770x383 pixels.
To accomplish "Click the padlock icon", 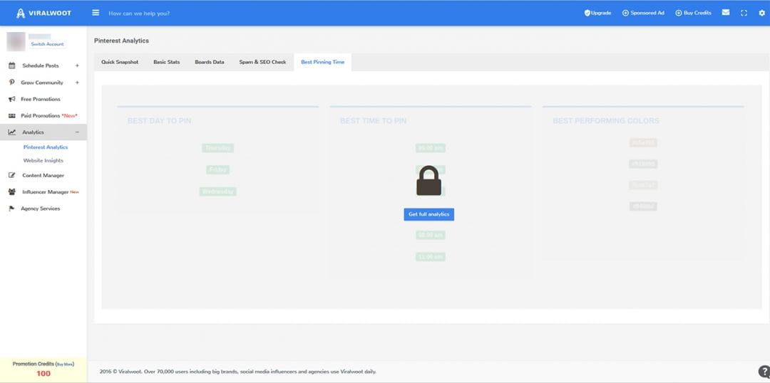I will [x=428, y=181].
